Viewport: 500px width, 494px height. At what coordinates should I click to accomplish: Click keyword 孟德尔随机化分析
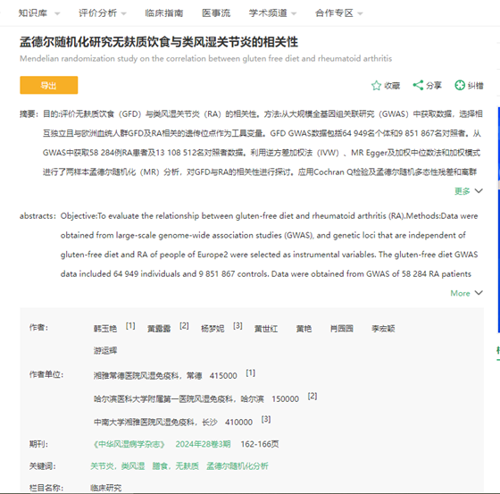(237, 466)
